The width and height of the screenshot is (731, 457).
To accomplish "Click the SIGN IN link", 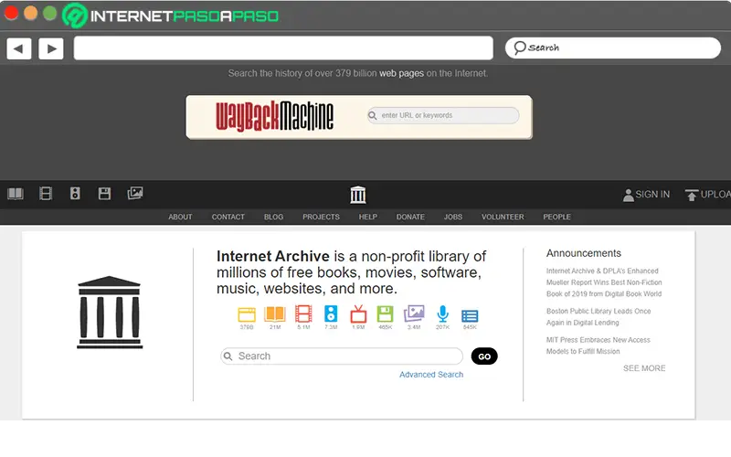I will point(652,195).
